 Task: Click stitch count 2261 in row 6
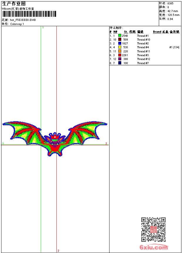pos(125,55)
